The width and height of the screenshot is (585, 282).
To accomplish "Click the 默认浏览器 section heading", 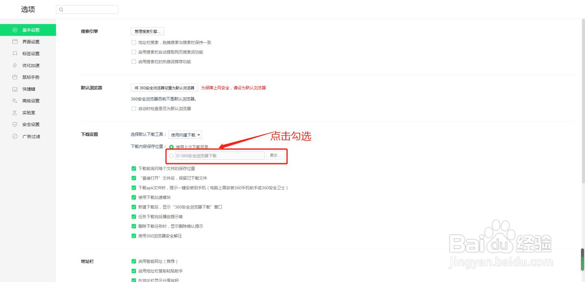I will pyautogui.click(x=91, y=88).
